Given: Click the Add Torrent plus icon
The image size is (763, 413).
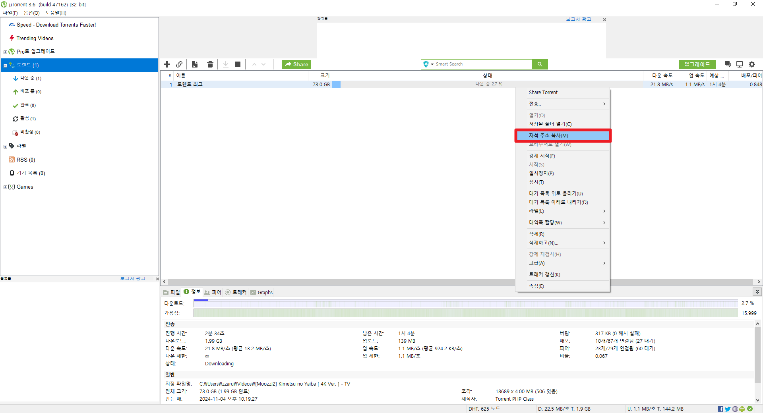Looking at the screenshot, I should coord(167,64).
